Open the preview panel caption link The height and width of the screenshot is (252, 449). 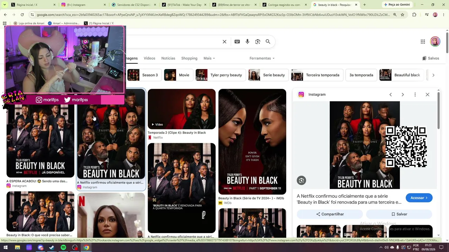click(x=349, y=199)
